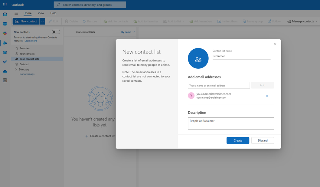The image size is (320, 187).
Task: Open the New contact split-button dropdown
Action: pos(42,21)
